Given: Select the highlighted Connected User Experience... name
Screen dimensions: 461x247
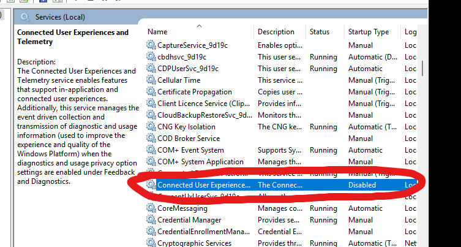Looking at the screenshot, I should point(204,185).
